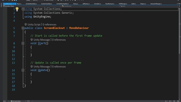Select the SelfDestroy.cs tab

pos(86,4)
